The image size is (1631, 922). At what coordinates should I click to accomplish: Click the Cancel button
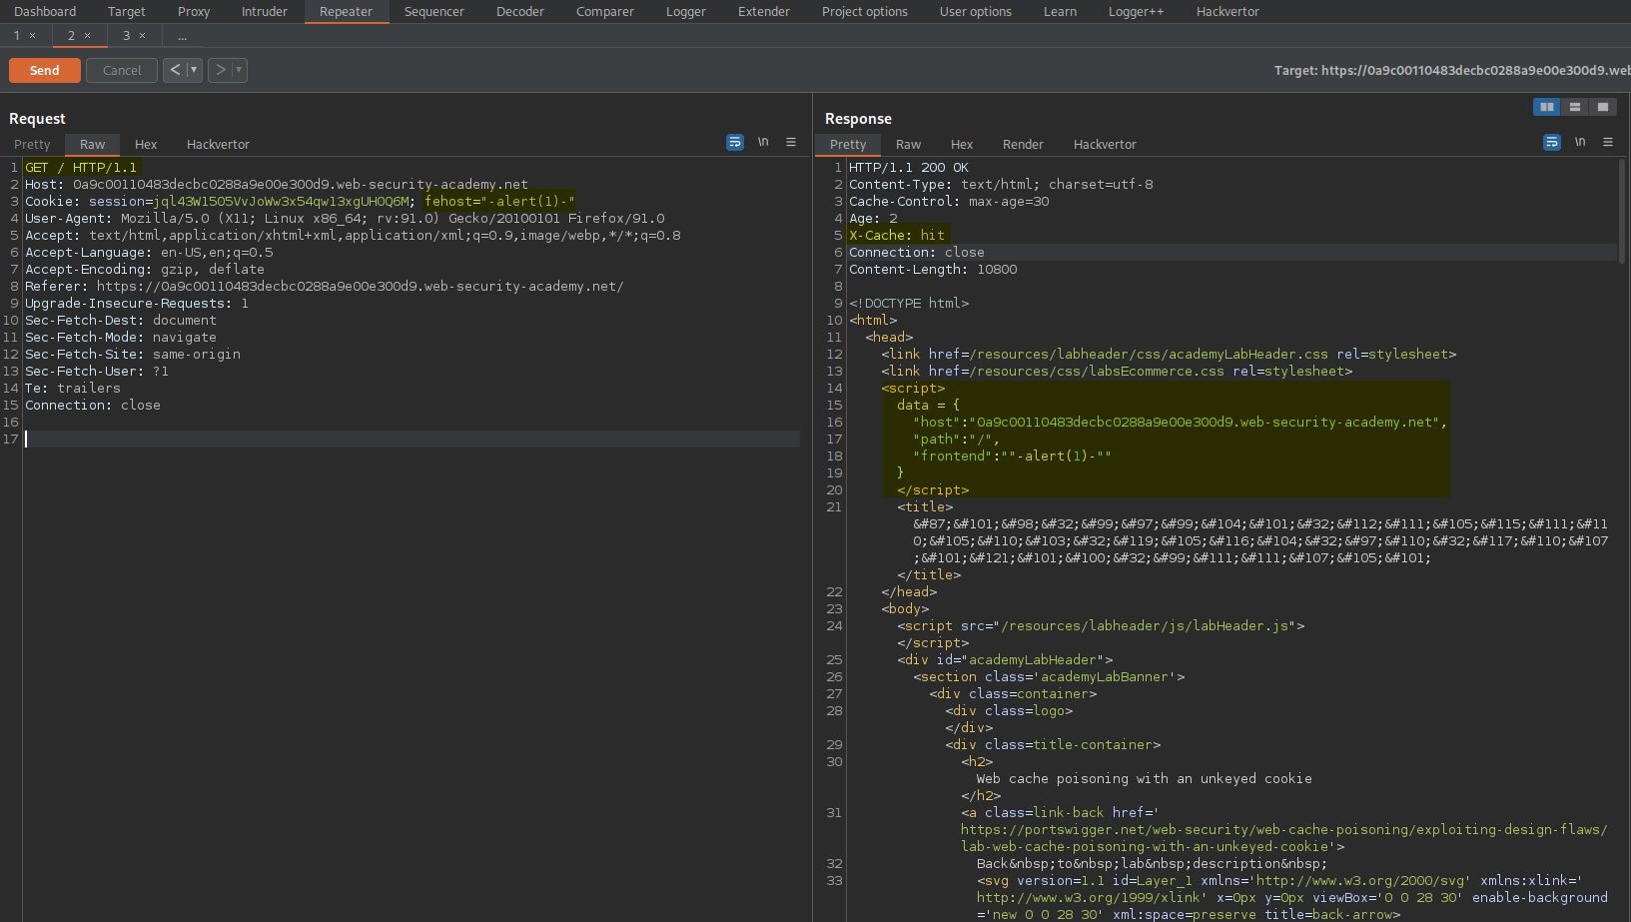(122, 70)
